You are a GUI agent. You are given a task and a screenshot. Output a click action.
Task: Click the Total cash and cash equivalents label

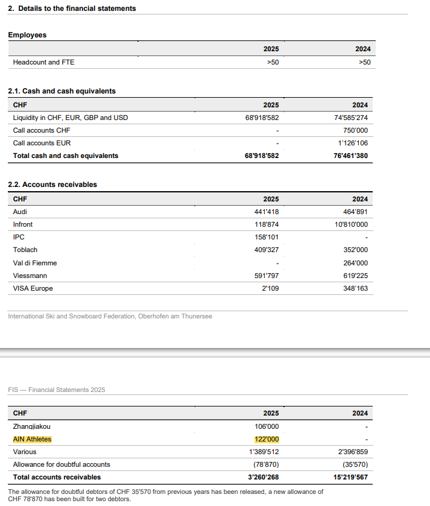(66, 156)
